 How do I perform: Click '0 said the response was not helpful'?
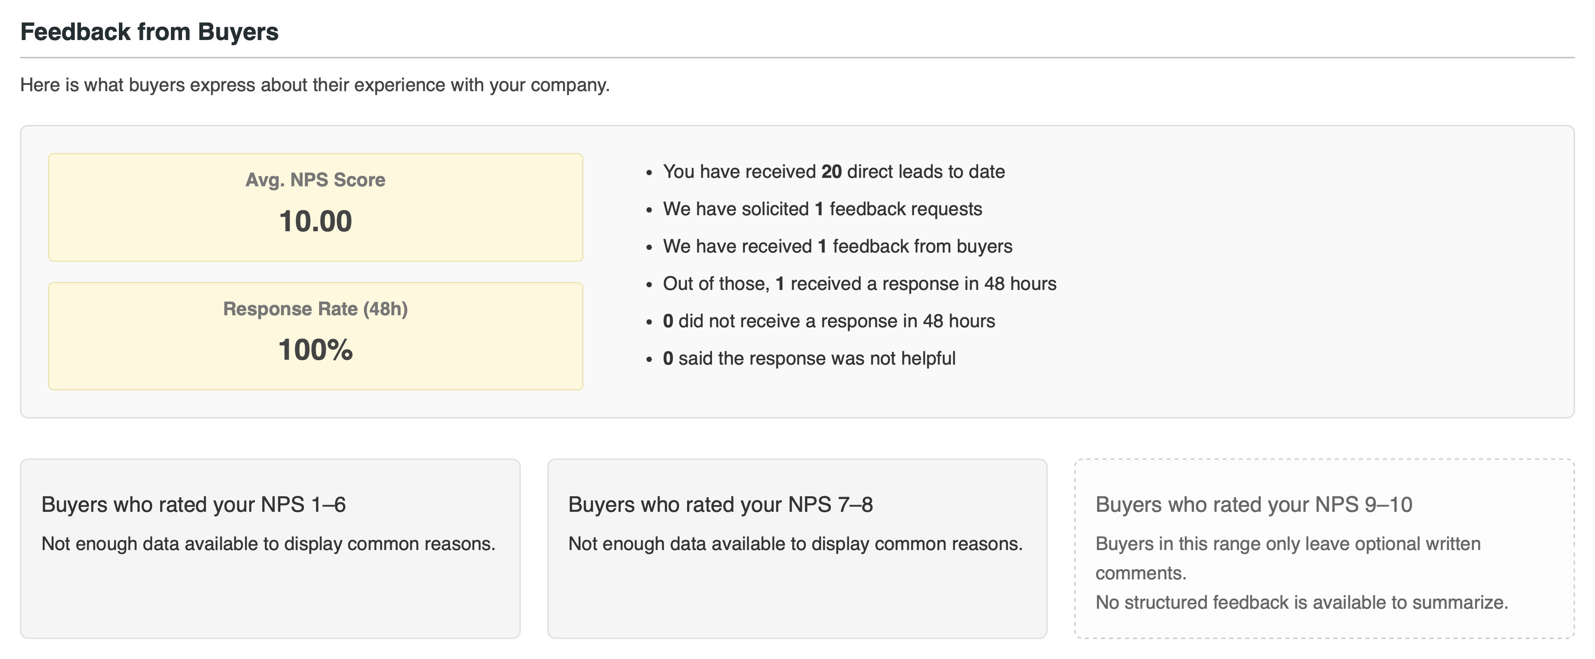point(809,358)
